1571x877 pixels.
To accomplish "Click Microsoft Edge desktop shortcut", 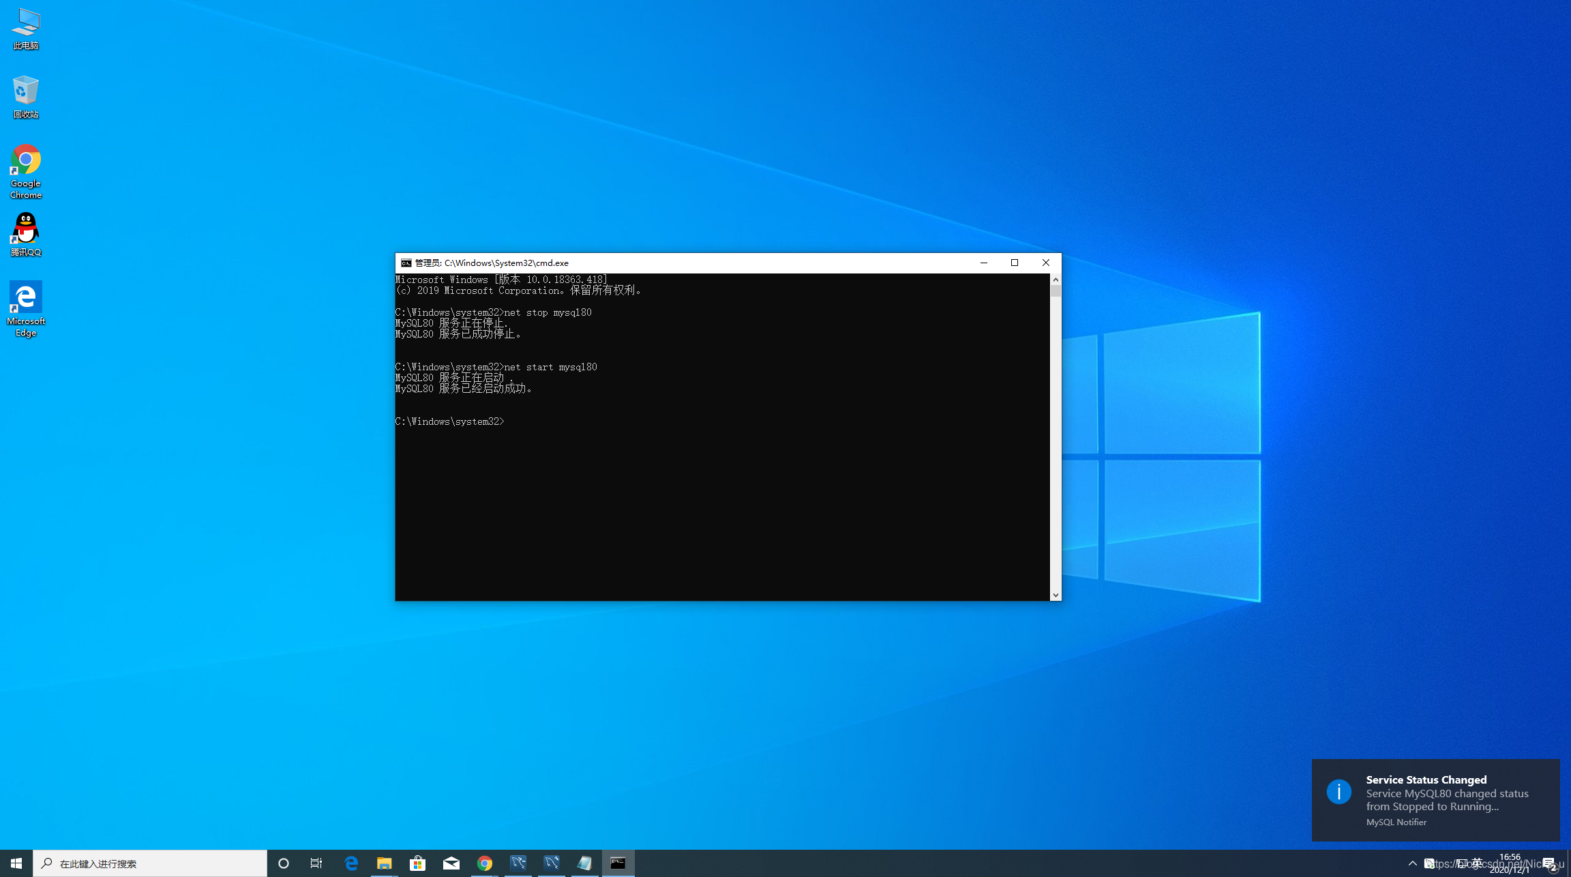I will (26, 308).
